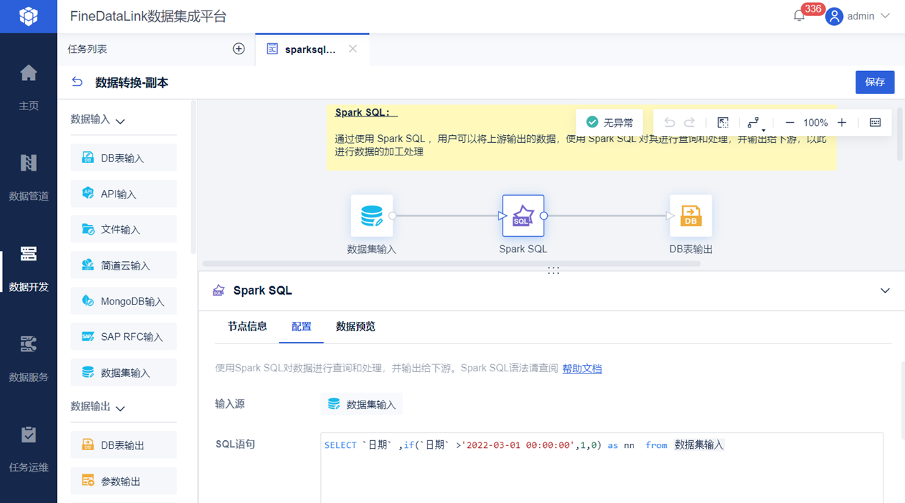
Task: Zoom in the canvas with the plus icon
Action: [x=842, y=123]
